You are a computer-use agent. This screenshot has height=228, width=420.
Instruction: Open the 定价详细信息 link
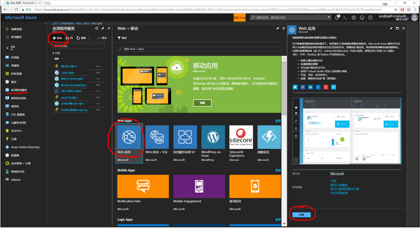339,193
